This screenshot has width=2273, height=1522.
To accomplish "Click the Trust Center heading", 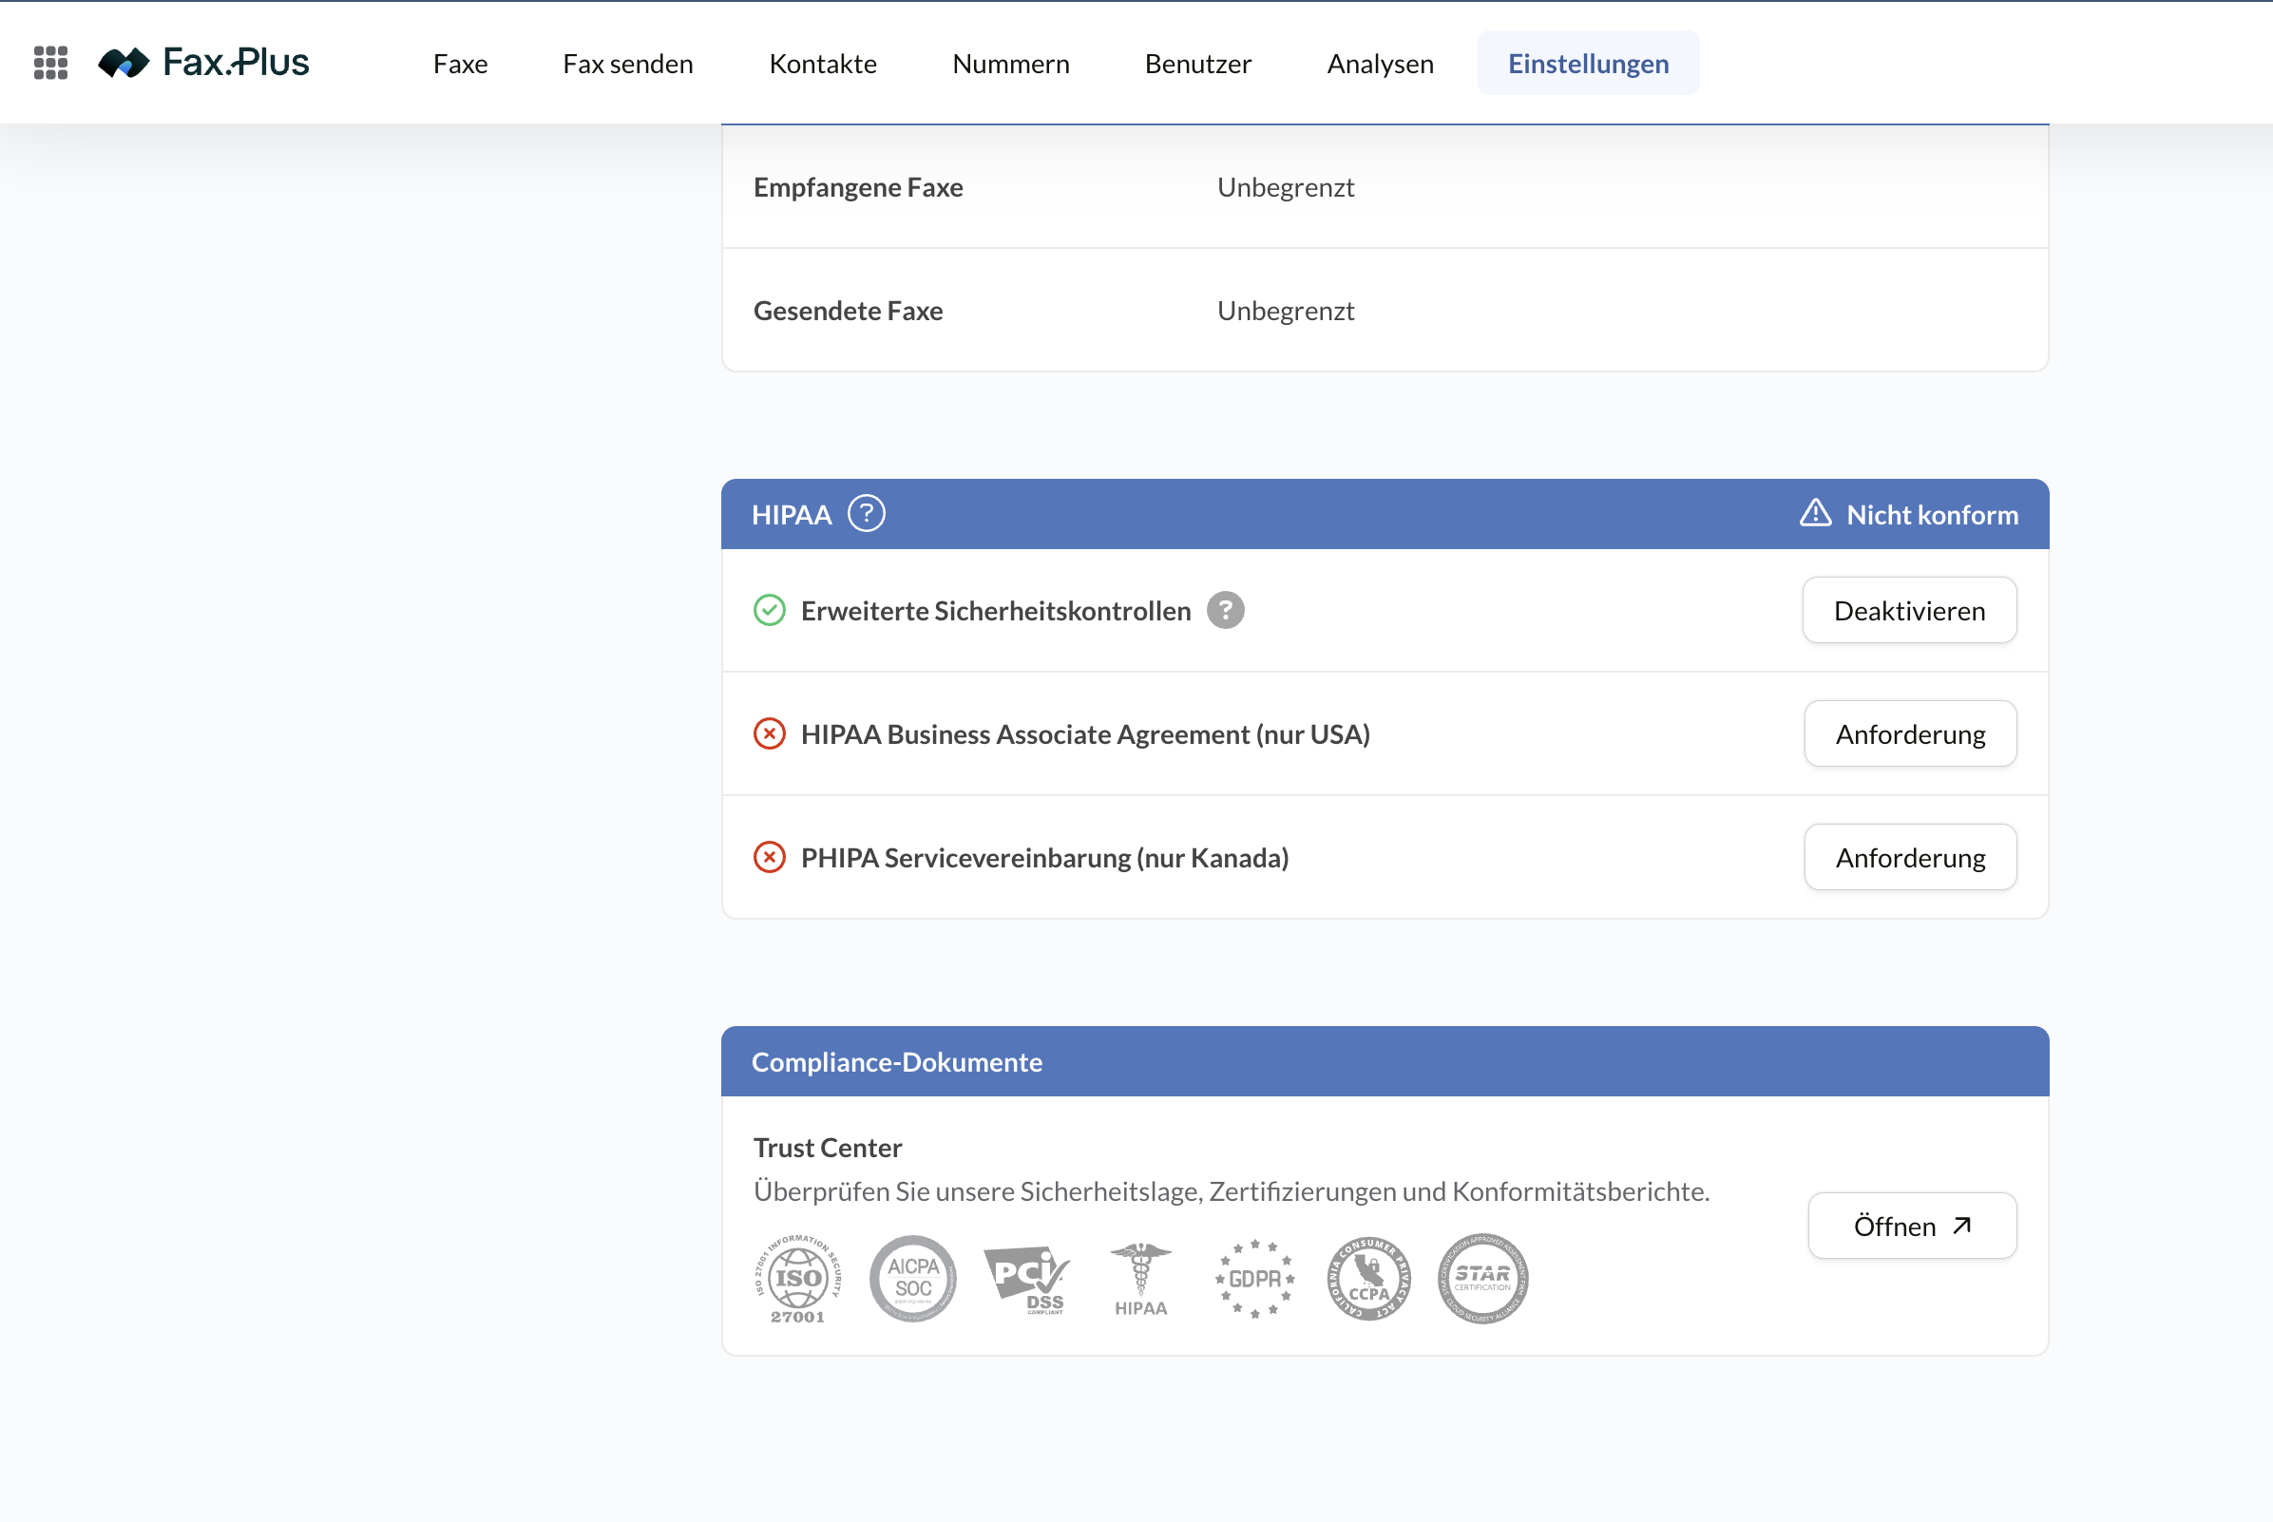I will point(828,1148).
